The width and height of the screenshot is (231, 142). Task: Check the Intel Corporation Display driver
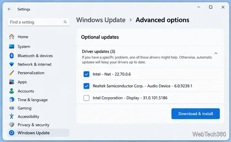coord(87,98)
